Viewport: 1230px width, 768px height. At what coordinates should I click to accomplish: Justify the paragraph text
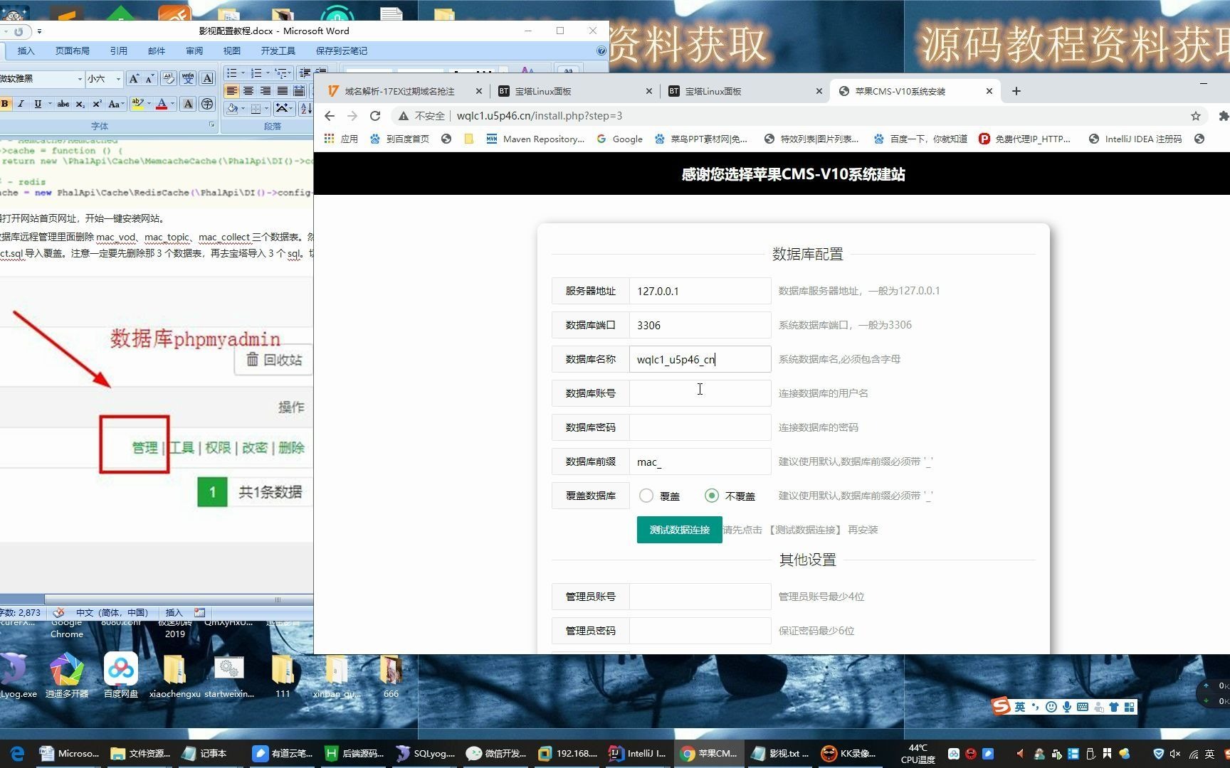click(x=283, y=91)
